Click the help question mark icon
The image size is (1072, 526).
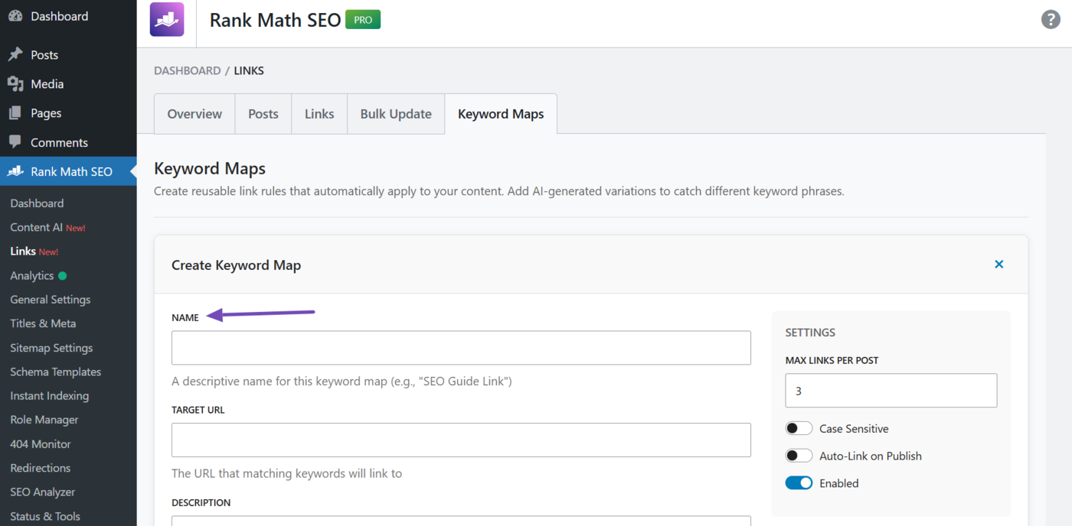1050,19
